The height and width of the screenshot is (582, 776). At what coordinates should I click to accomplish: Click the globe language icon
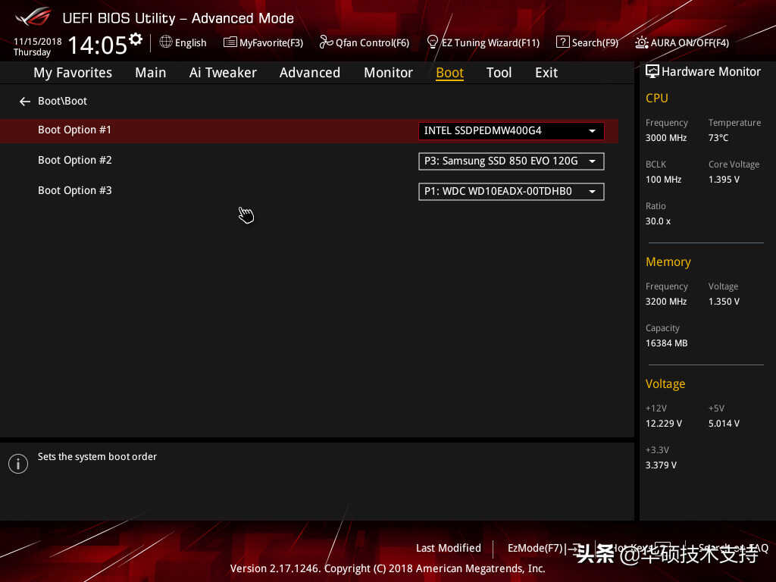[x=166, y=42]
